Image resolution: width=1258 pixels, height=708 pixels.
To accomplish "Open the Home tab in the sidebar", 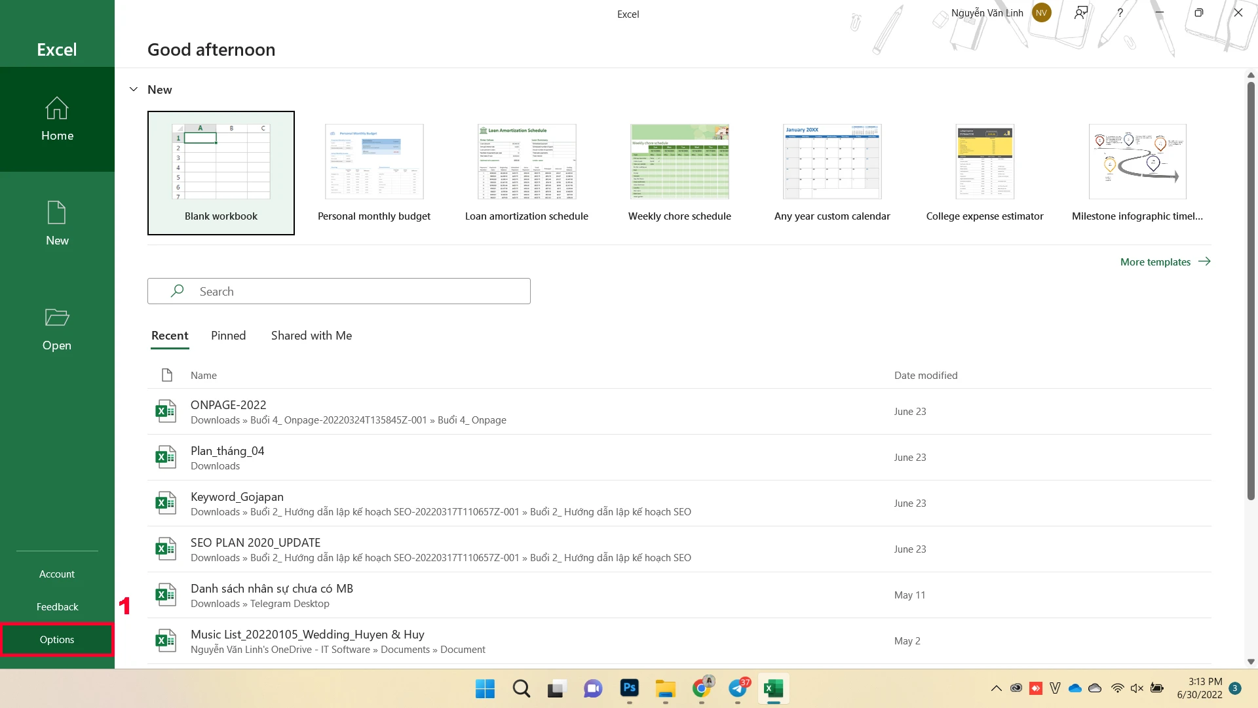I will pyautogui.click(x=57, y=119).
